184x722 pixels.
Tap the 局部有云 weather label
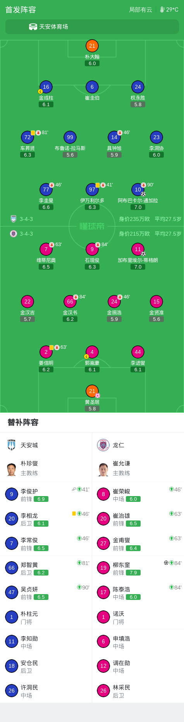pos(141,10)
